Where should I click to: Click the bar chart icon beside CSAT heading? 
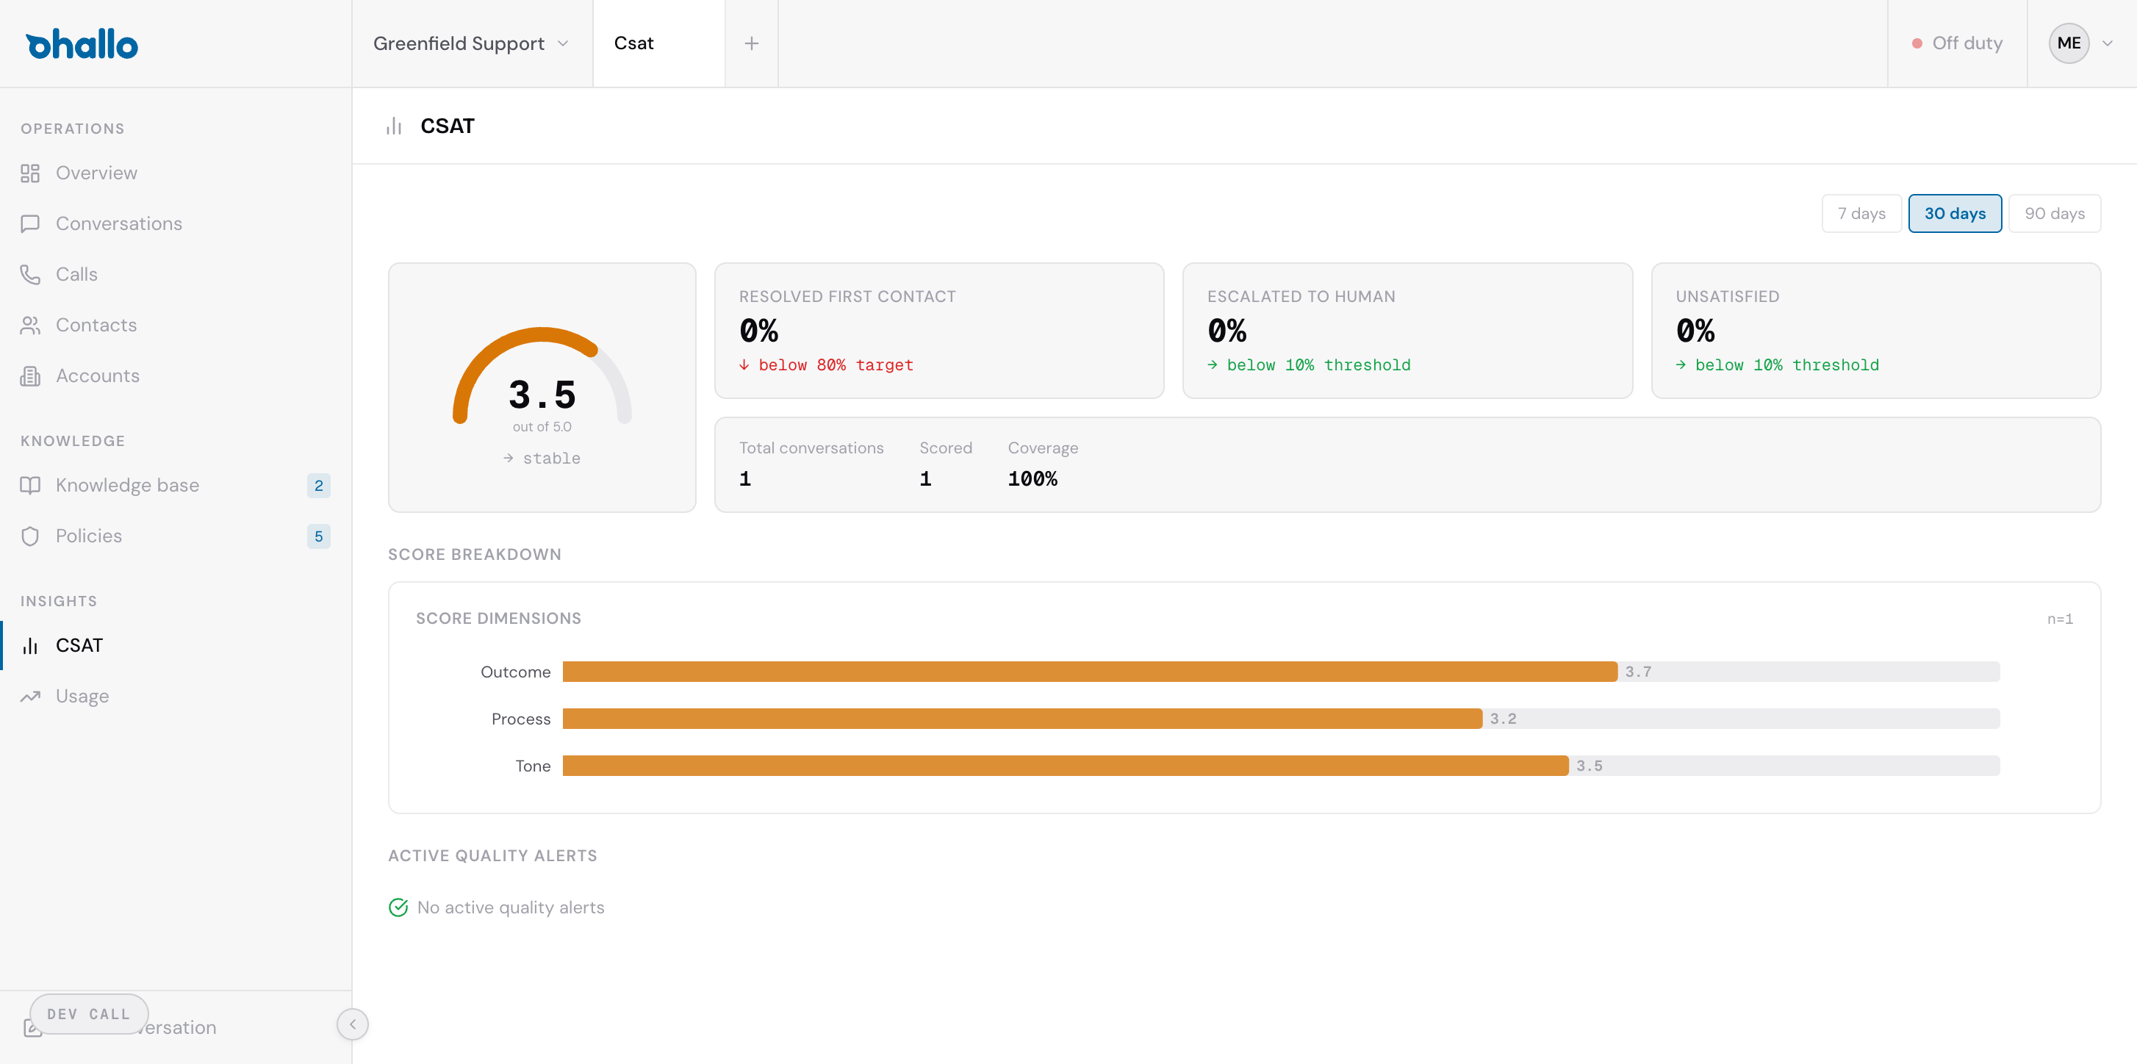[x=394, y=126]
